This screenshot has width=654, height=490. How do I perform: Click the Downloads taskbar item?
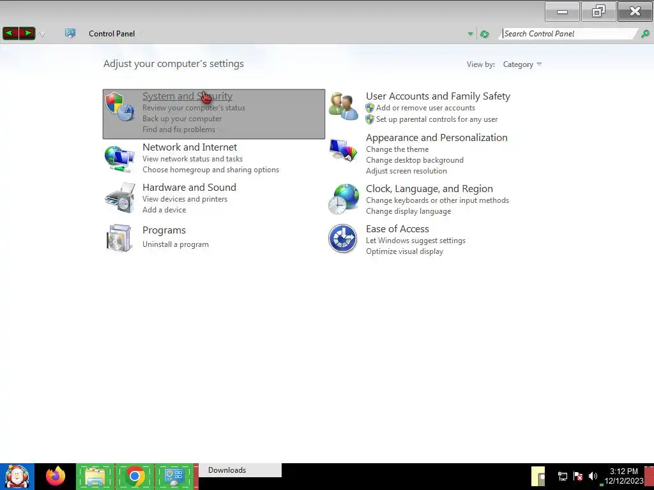click(240, 470)
